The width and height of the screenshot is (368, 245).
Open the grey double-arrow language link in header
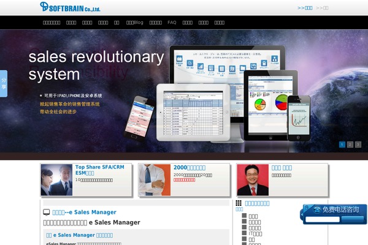(322, 8)
